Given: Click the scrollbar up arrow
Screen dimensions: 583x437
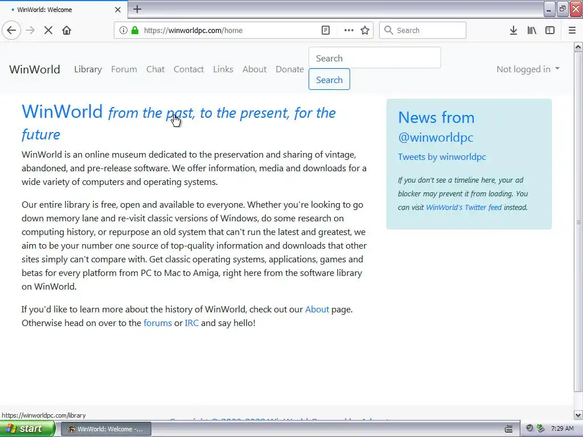Looking at the screenshot, I should click(578, 47).
